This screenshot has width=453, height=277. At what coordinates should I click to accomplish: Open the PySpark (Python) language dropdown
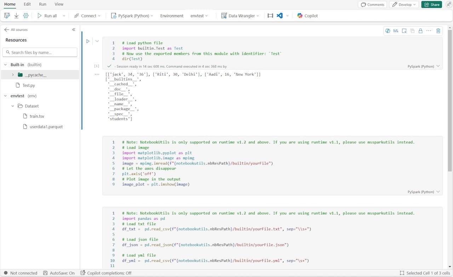coord(132,16)
